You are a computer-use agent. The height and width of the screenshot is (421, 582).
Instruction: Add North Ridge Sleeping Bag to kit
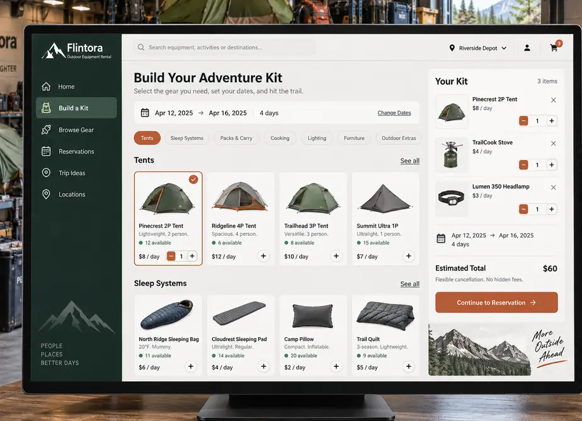coord(191,367)
